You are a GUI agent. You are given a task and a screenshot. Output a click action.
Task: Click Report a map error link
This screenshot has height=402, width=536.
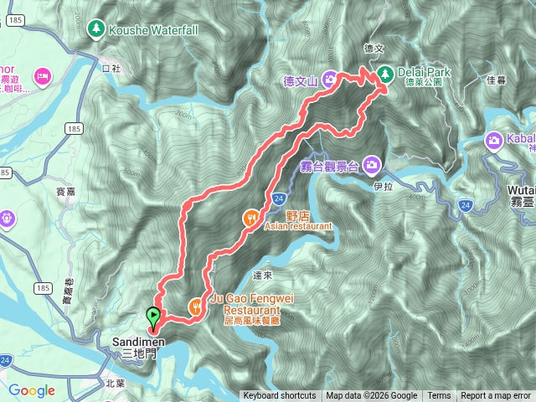click(495, 396)
